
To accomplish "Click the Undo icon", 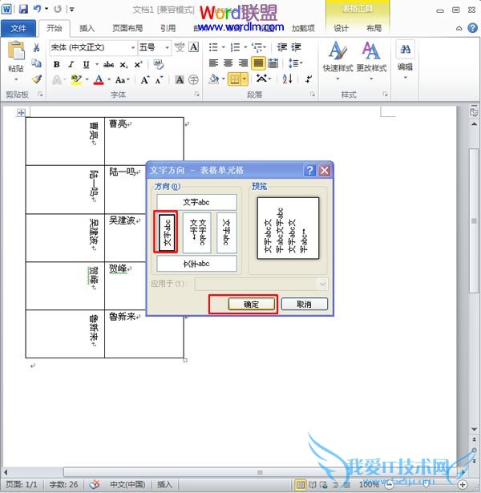I will pyautogui.click(x=38, y=9).
